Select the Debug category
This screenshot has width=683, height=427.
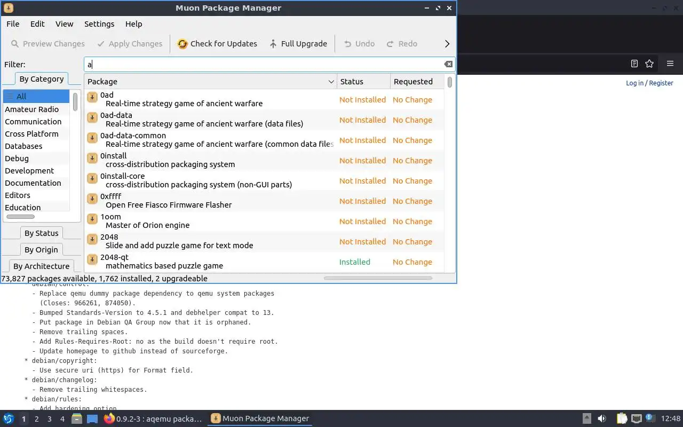[36, 159]
